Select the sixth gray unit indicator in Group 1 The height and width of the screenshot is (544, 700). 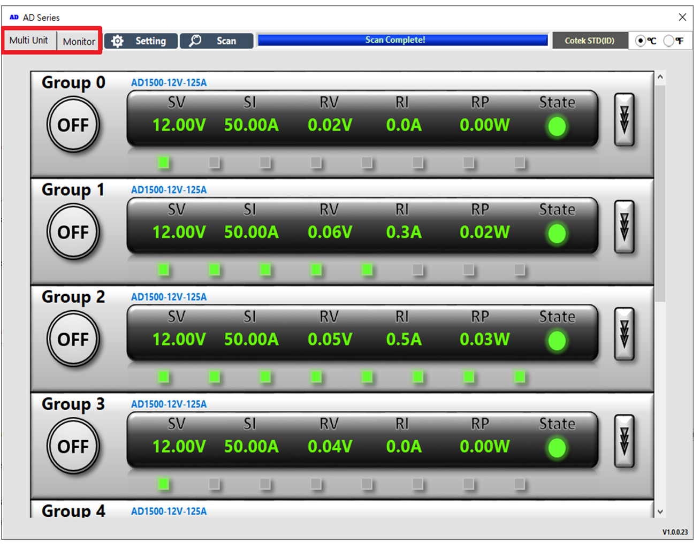coord(417,269)
